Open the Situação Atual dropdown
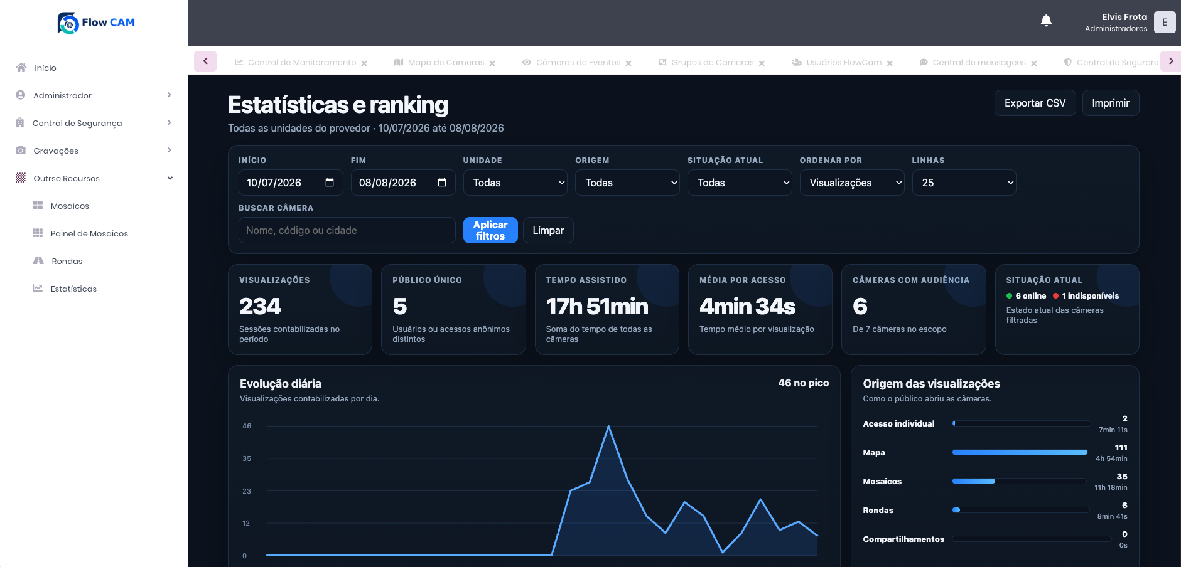The width and height of the screenshot is (1181, 567). (x=740, y=183)
